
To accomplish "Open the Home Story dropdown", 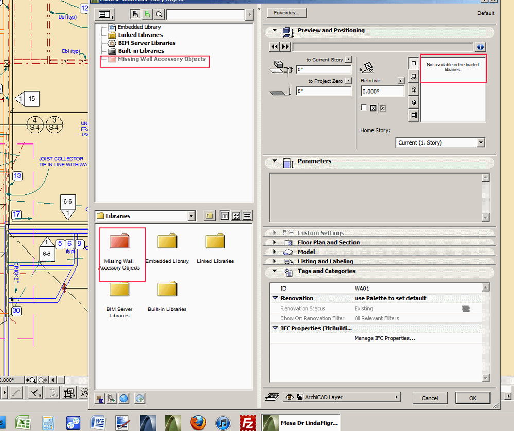I will 440,142.
